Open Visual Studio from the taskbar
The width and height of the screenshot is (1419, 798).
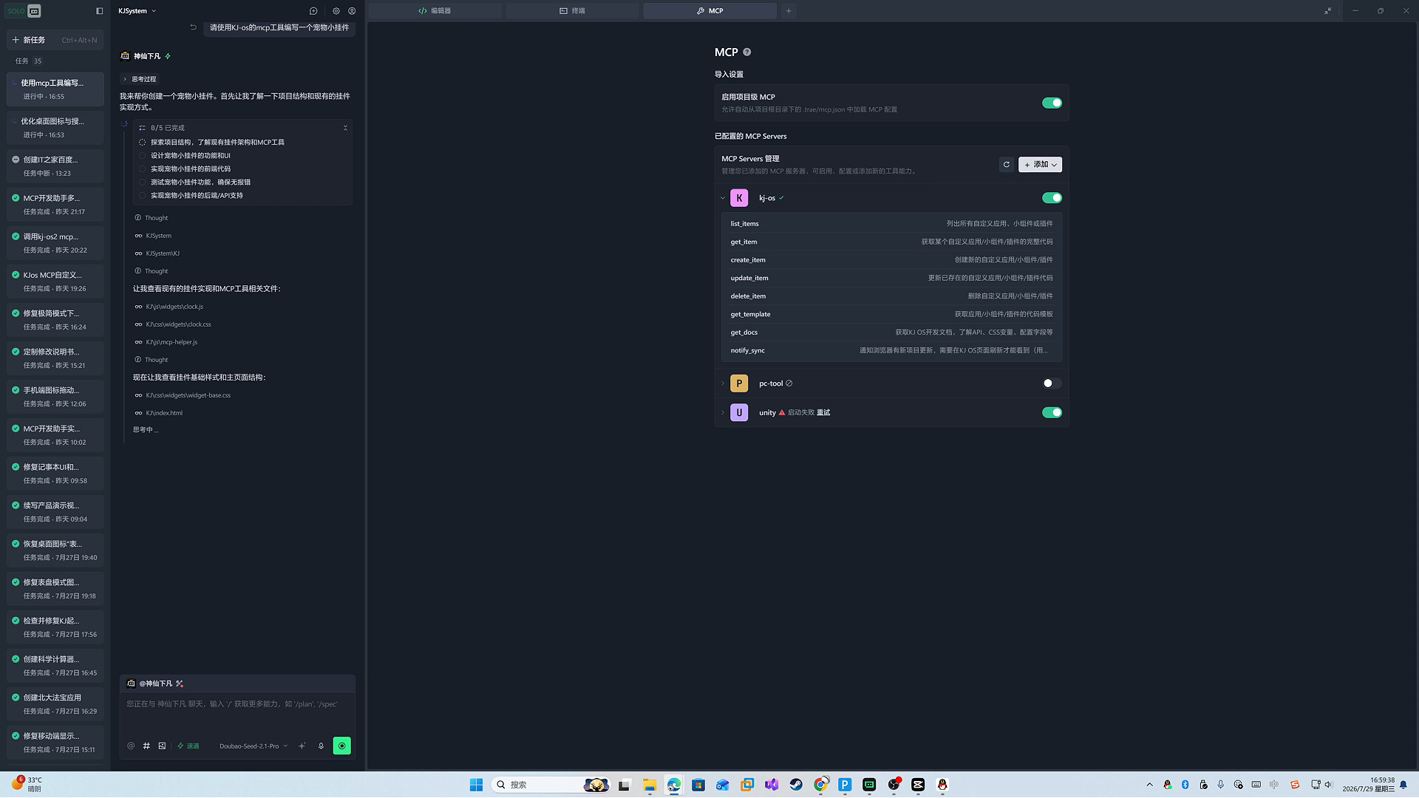[772, 785]
